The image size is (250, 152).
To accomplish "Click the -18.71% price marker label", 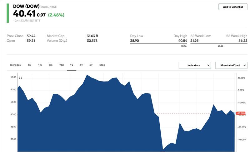I will click(241, 113).
